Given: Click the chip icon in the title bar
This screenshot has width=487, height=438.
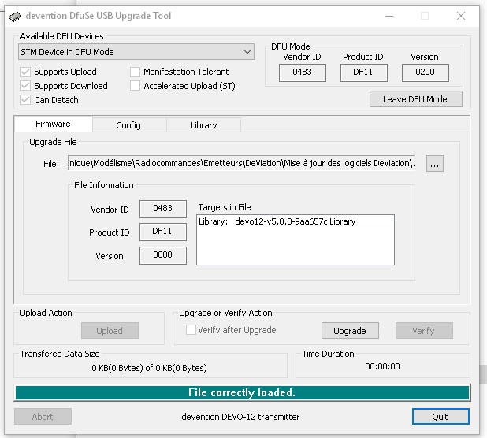Looking at the screenshot, I should 15,16.
